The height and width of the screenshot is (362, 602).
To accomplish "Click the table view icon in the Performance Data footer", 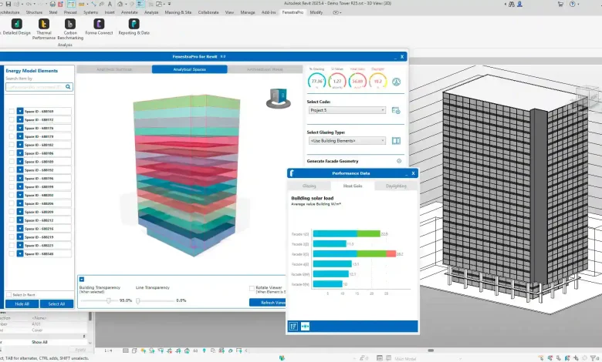I will (293, 327).
